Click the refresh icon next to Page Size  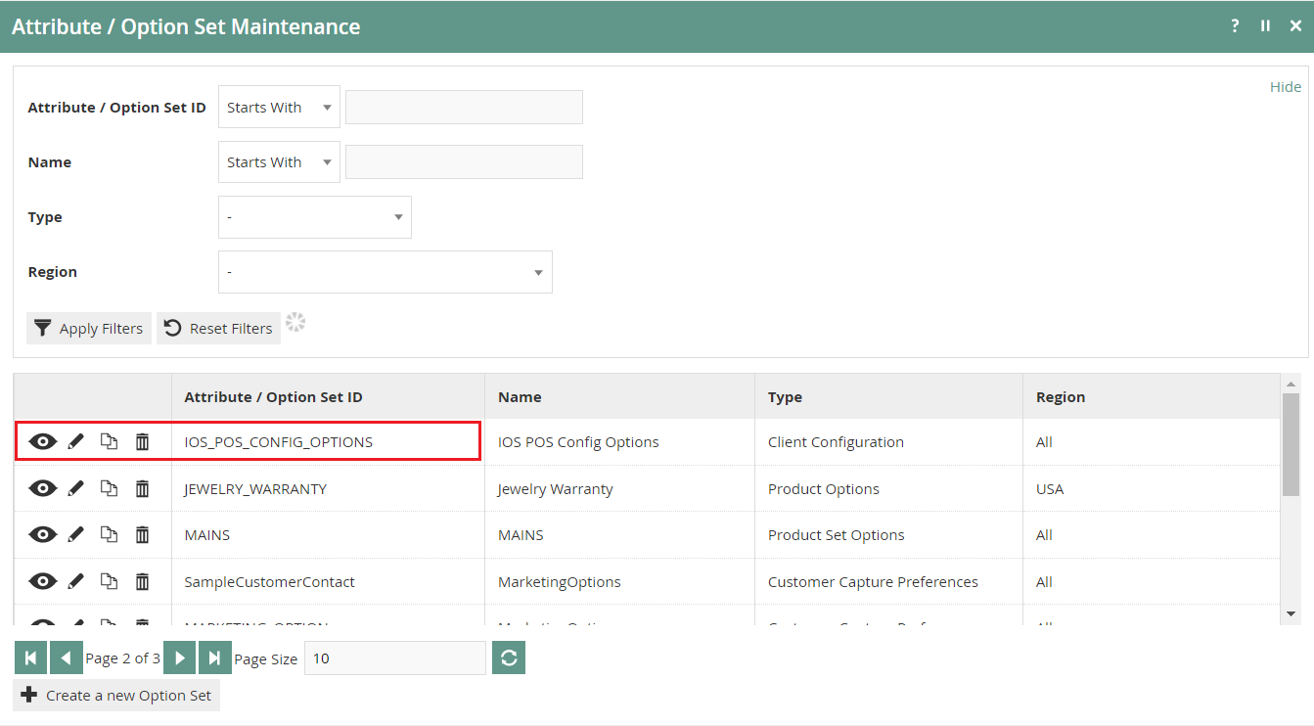tap(508, 658)
